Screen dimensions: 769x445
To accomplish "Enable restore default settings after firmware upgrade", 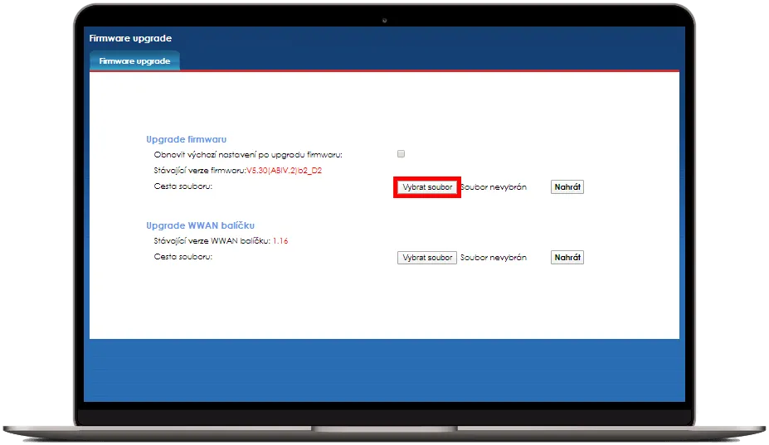I will 402,154.
